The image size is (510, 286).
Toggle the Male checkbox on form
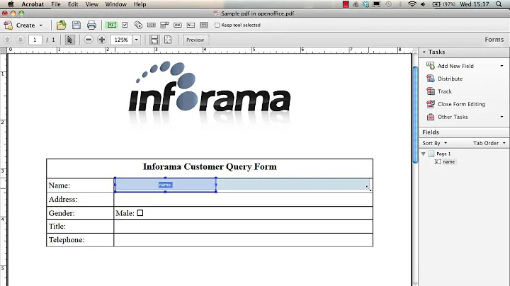pos(140,213)
